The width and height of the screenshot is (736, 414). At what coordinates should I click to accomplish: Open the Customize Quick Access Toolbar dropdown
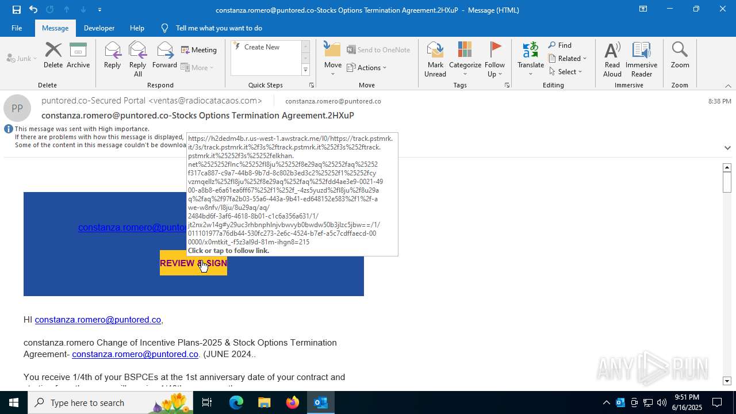100,10
